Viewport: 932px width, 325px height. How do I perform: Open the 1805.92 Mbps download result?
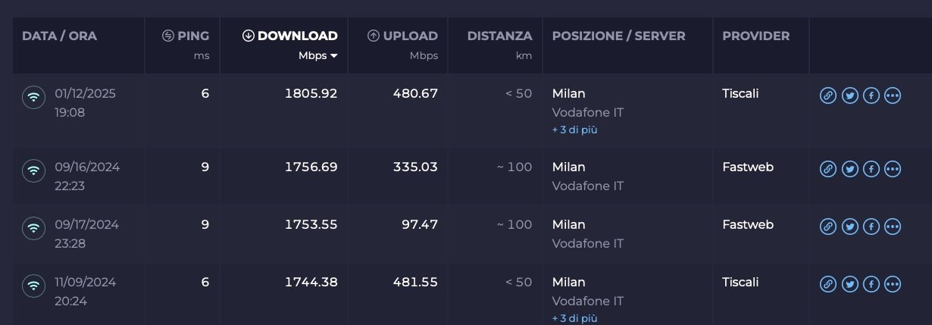tap(311, 94)
